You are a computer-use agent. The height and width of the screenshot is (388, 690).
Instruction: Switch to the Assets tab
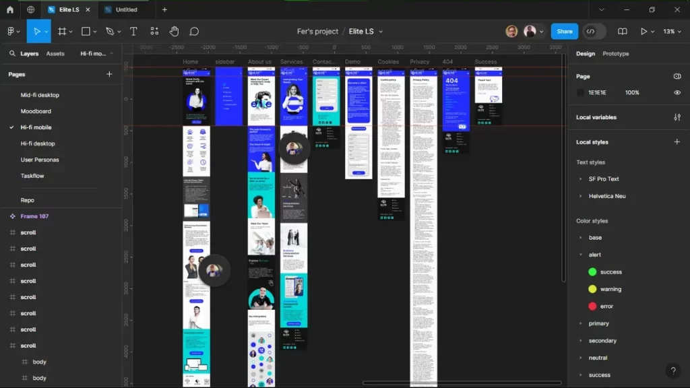55,53
